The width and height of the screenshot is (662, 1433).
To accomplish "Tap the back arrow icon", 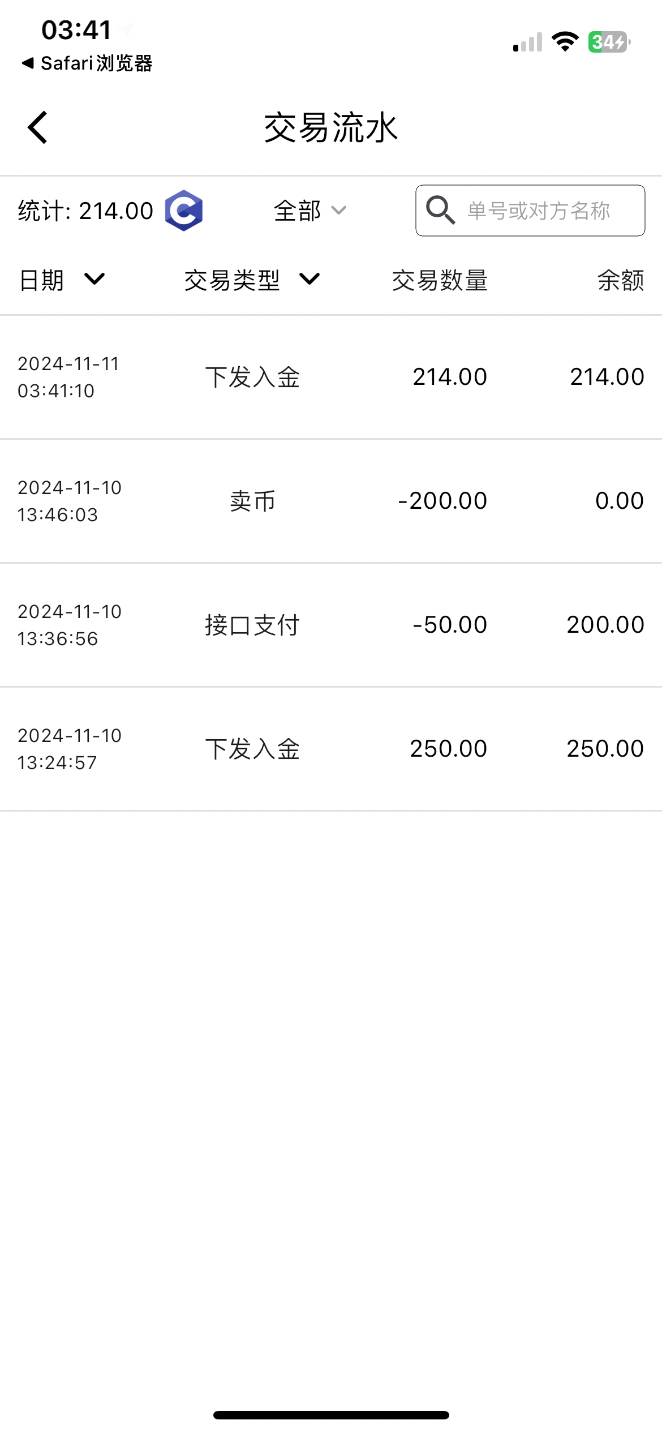I will coord(37,127).
